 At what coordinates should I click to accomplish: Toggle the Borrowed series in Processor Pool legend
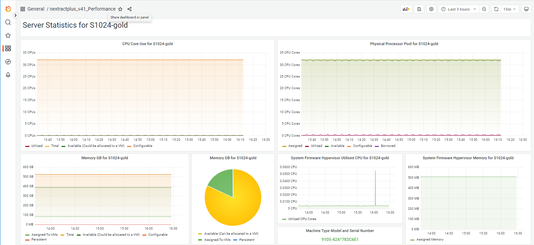pyautogui.click(x=388, y=146)
